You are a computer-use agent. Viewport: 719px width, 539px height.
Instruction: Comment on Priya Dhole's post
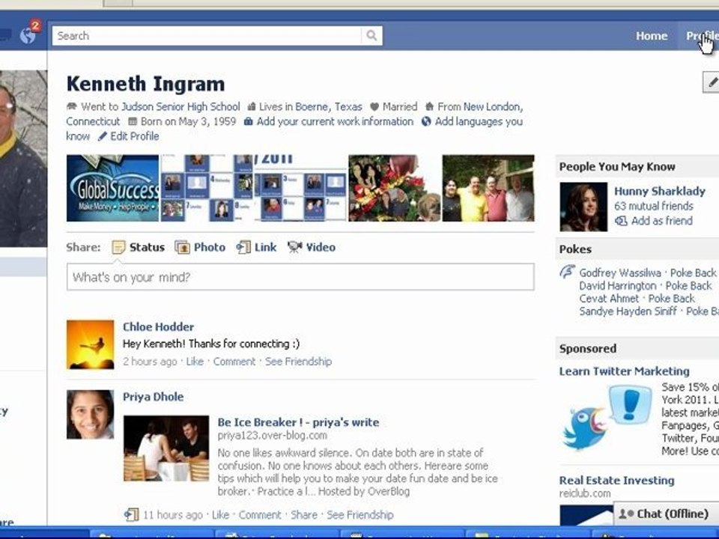click(x=260, y=515)
